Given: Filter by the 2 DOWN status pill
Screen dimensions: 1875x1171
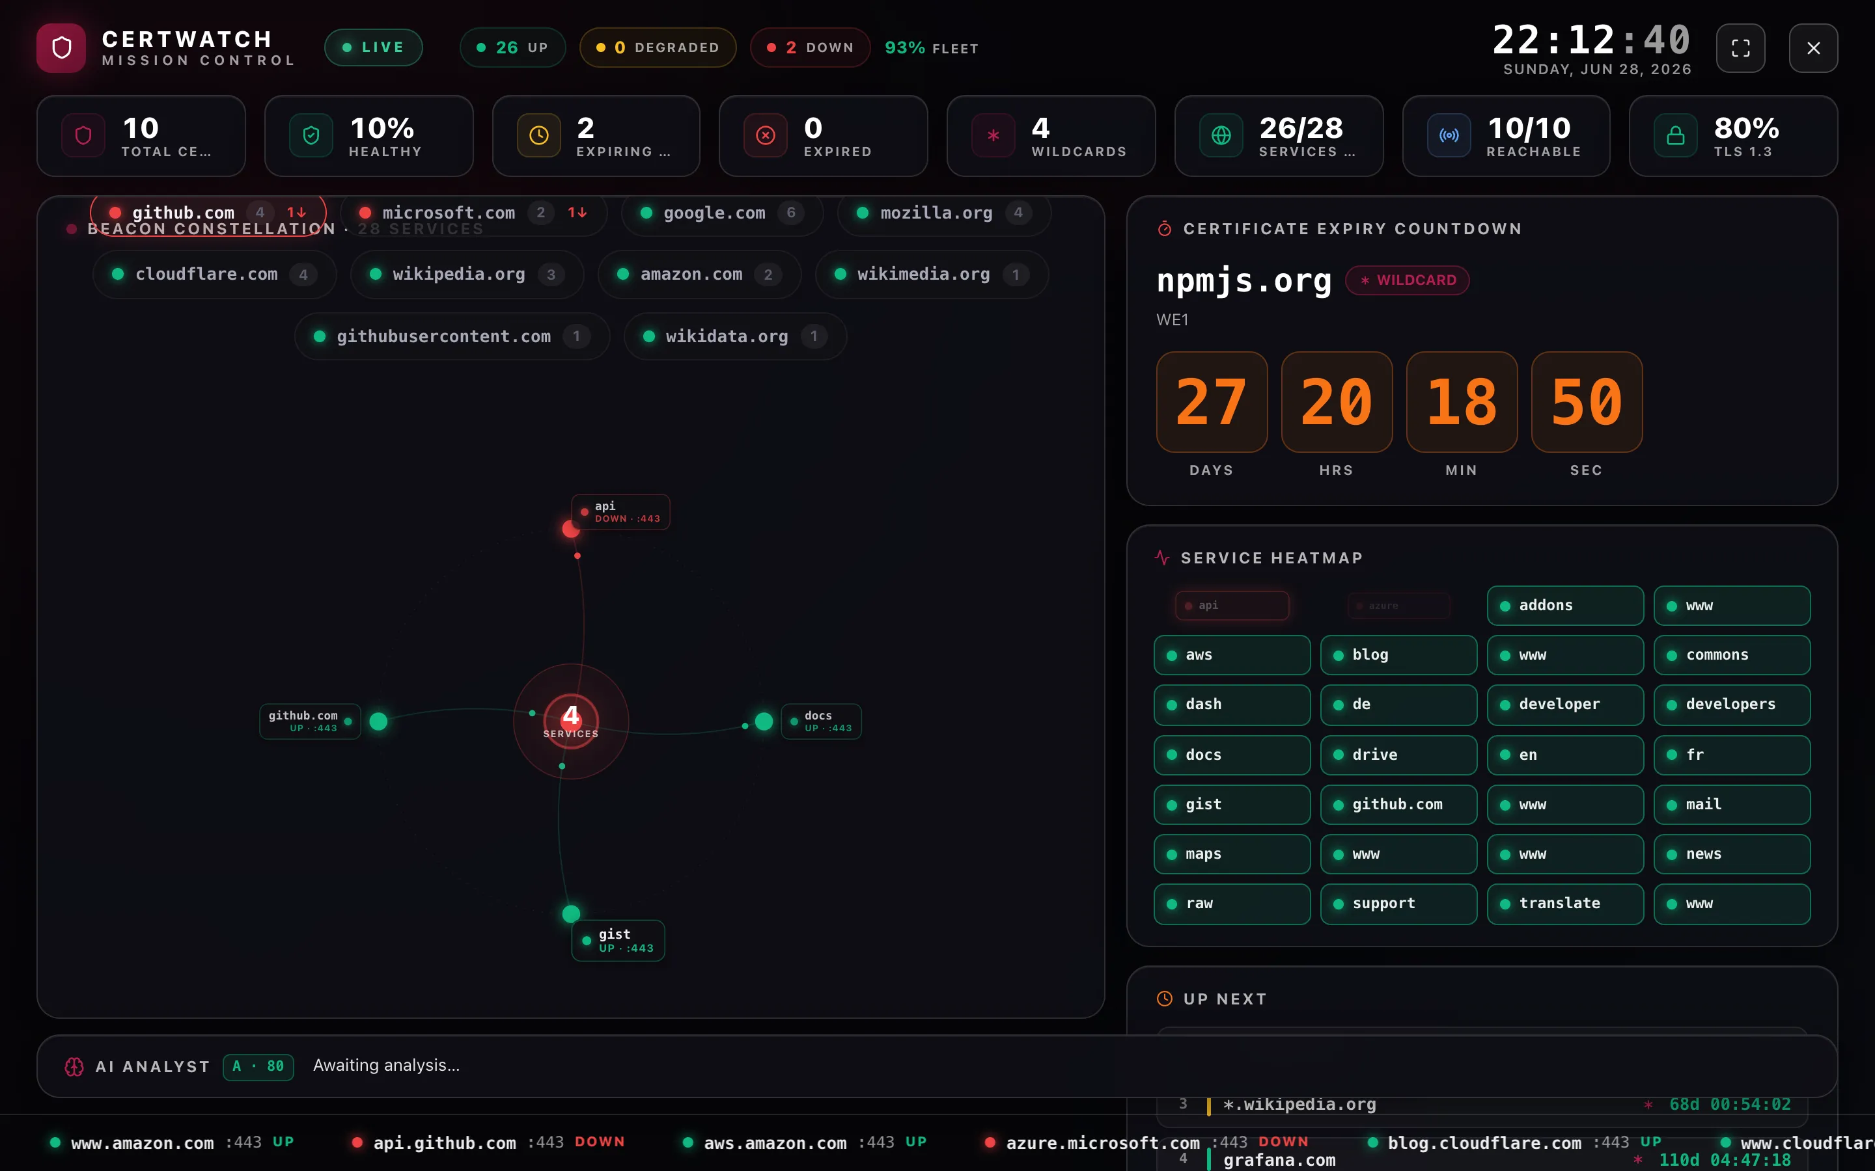Looking at the screenshot, I should 811,47.
